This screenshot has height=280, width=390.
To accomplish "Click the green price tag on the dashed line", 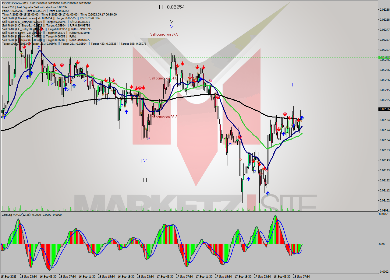I will [384, 57].
